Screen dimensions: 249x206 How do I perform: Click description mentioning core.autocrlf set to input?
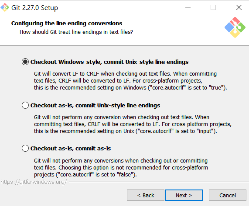[x=133, y=124]
